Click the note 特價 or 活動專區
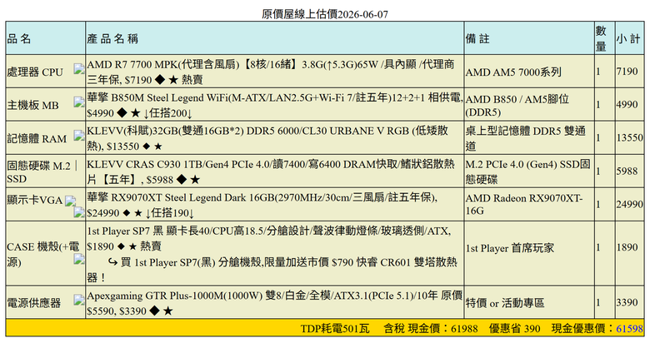The height and width of the screenshot is (338, 650). point(505,303)
